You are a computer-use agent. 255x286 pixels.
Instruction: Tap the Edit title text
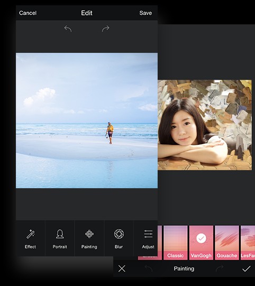point(87,13)
